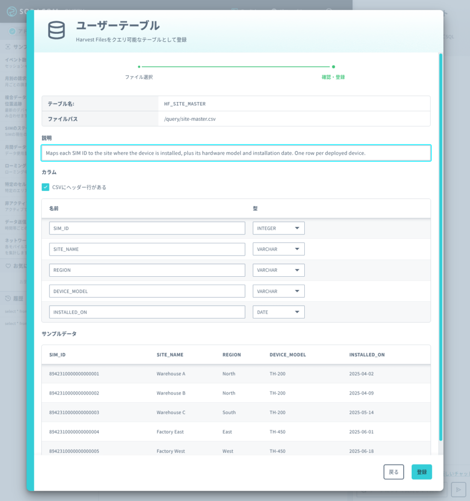470x501 pixels.
Task: Open the INTEGER type dropdown for SIM_ID
Action: pos(278,228)
